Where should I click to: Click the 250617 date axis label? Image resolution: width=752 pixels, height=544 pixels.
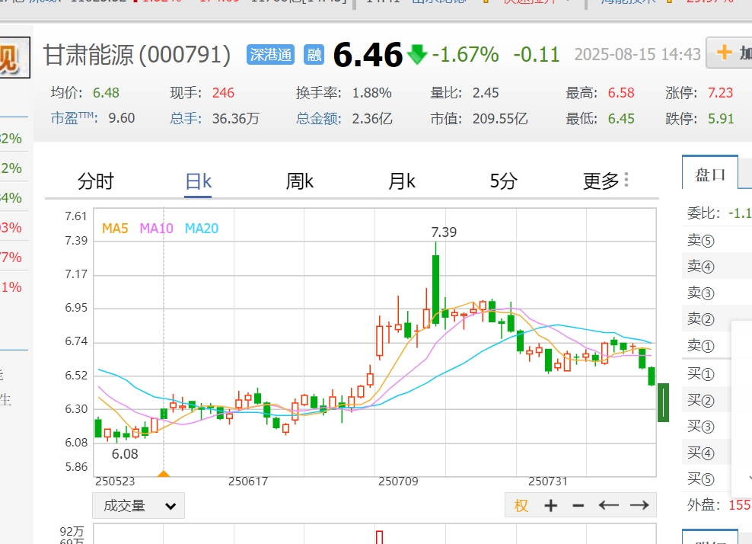pos(248,481)
